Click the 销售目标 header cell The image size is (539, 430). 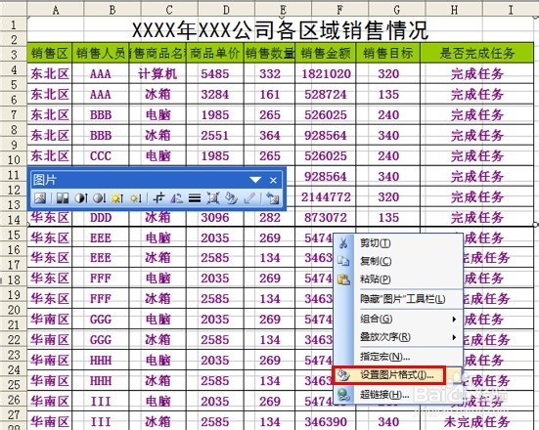[388, 53]
